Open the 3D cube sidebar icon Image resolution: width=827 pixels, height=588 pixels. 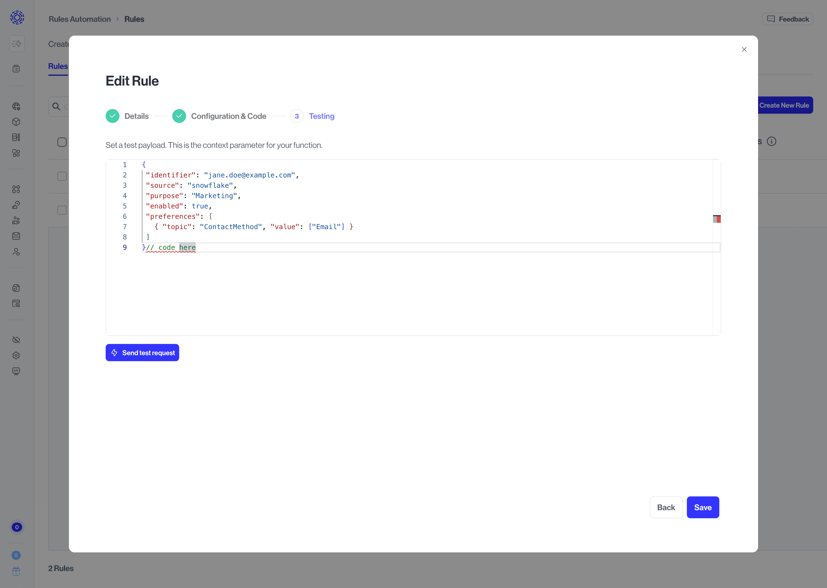16,122
